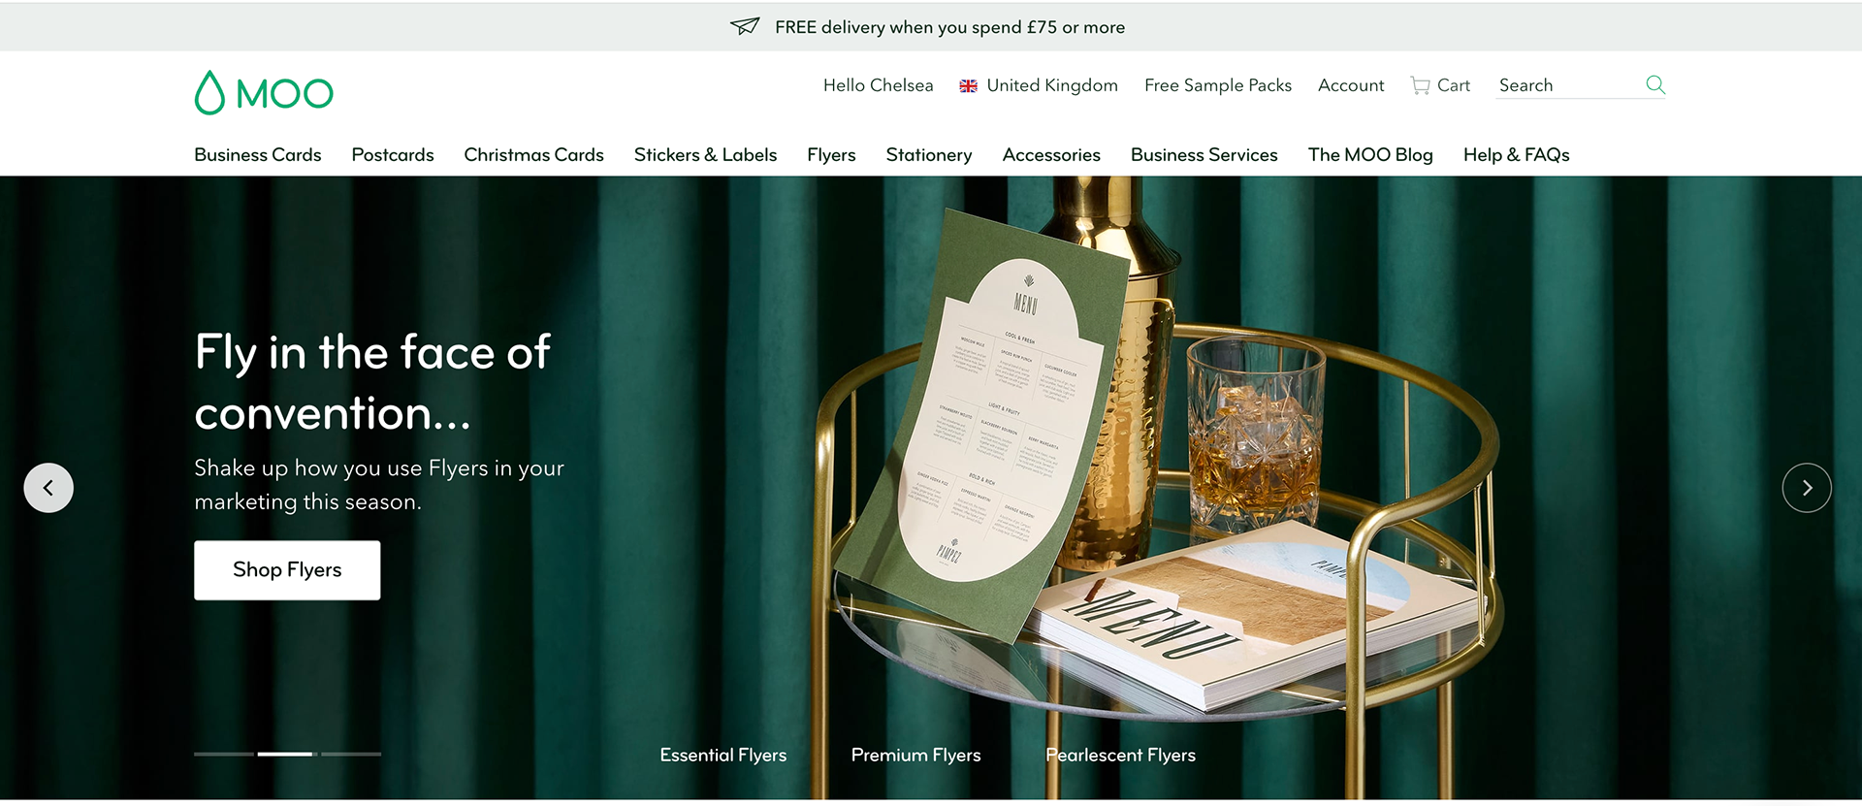Open Premium Flyers link
Screen dimensions: 1862x806
pos(916,755)
